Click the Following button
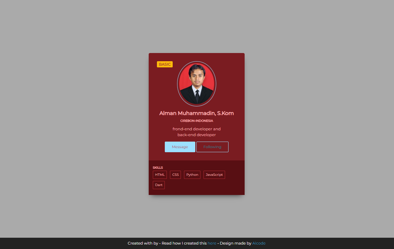The image size is (394, 249). 212,147
